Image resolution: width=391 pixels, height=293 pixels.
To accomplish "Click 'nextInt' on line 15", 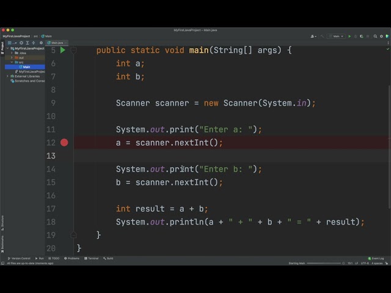I will coord(191,182).
